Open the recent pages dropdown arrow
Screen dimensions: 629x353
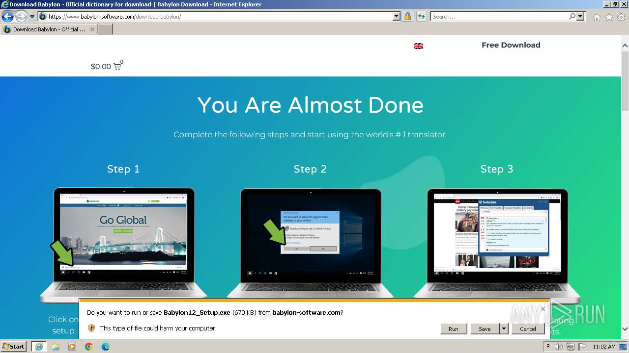[x=32, y=17]
